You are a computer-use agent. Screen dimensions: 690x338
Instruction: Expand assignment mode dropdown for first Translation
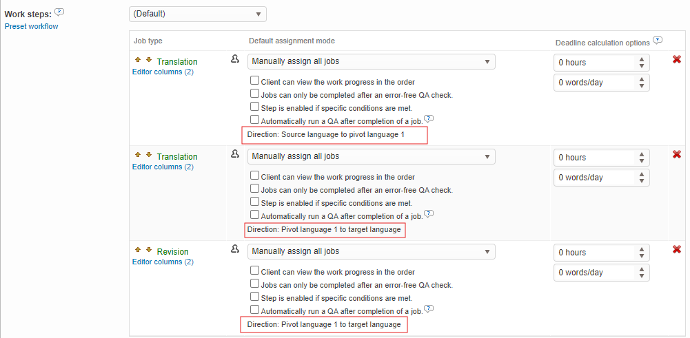point(371,61)
